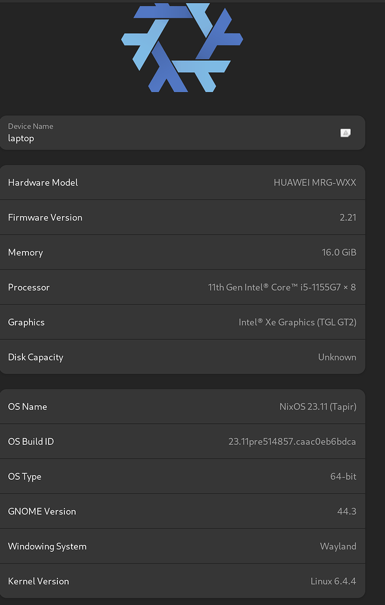Select the Device Name text field

177,133
